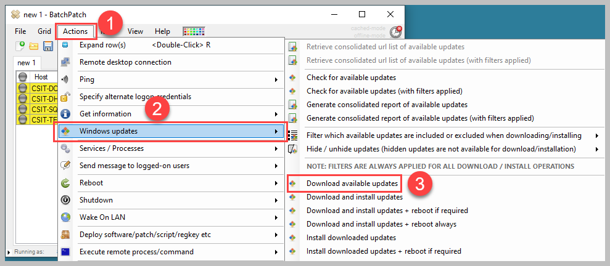Open the Get information submenu arrow

click(276, 114)
